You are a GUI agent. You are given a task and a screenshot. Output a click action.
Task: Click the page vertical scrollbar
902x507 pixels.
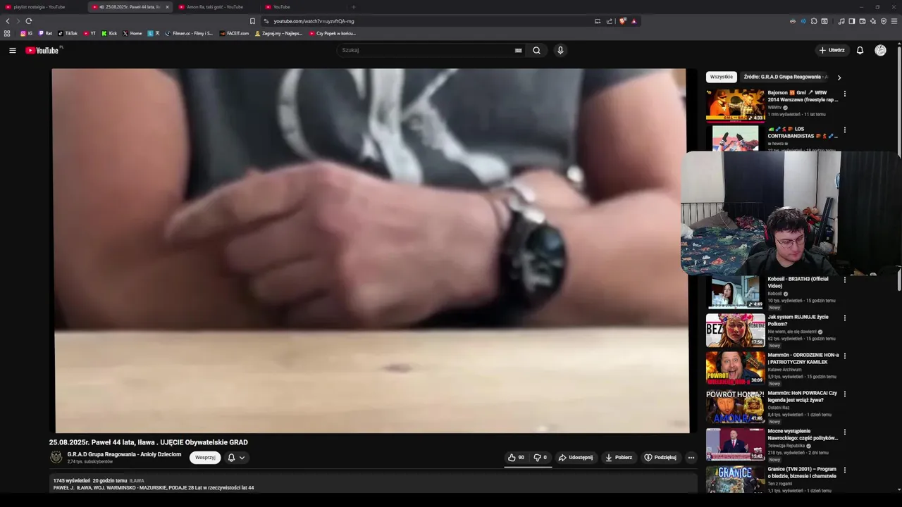(898, 169)
